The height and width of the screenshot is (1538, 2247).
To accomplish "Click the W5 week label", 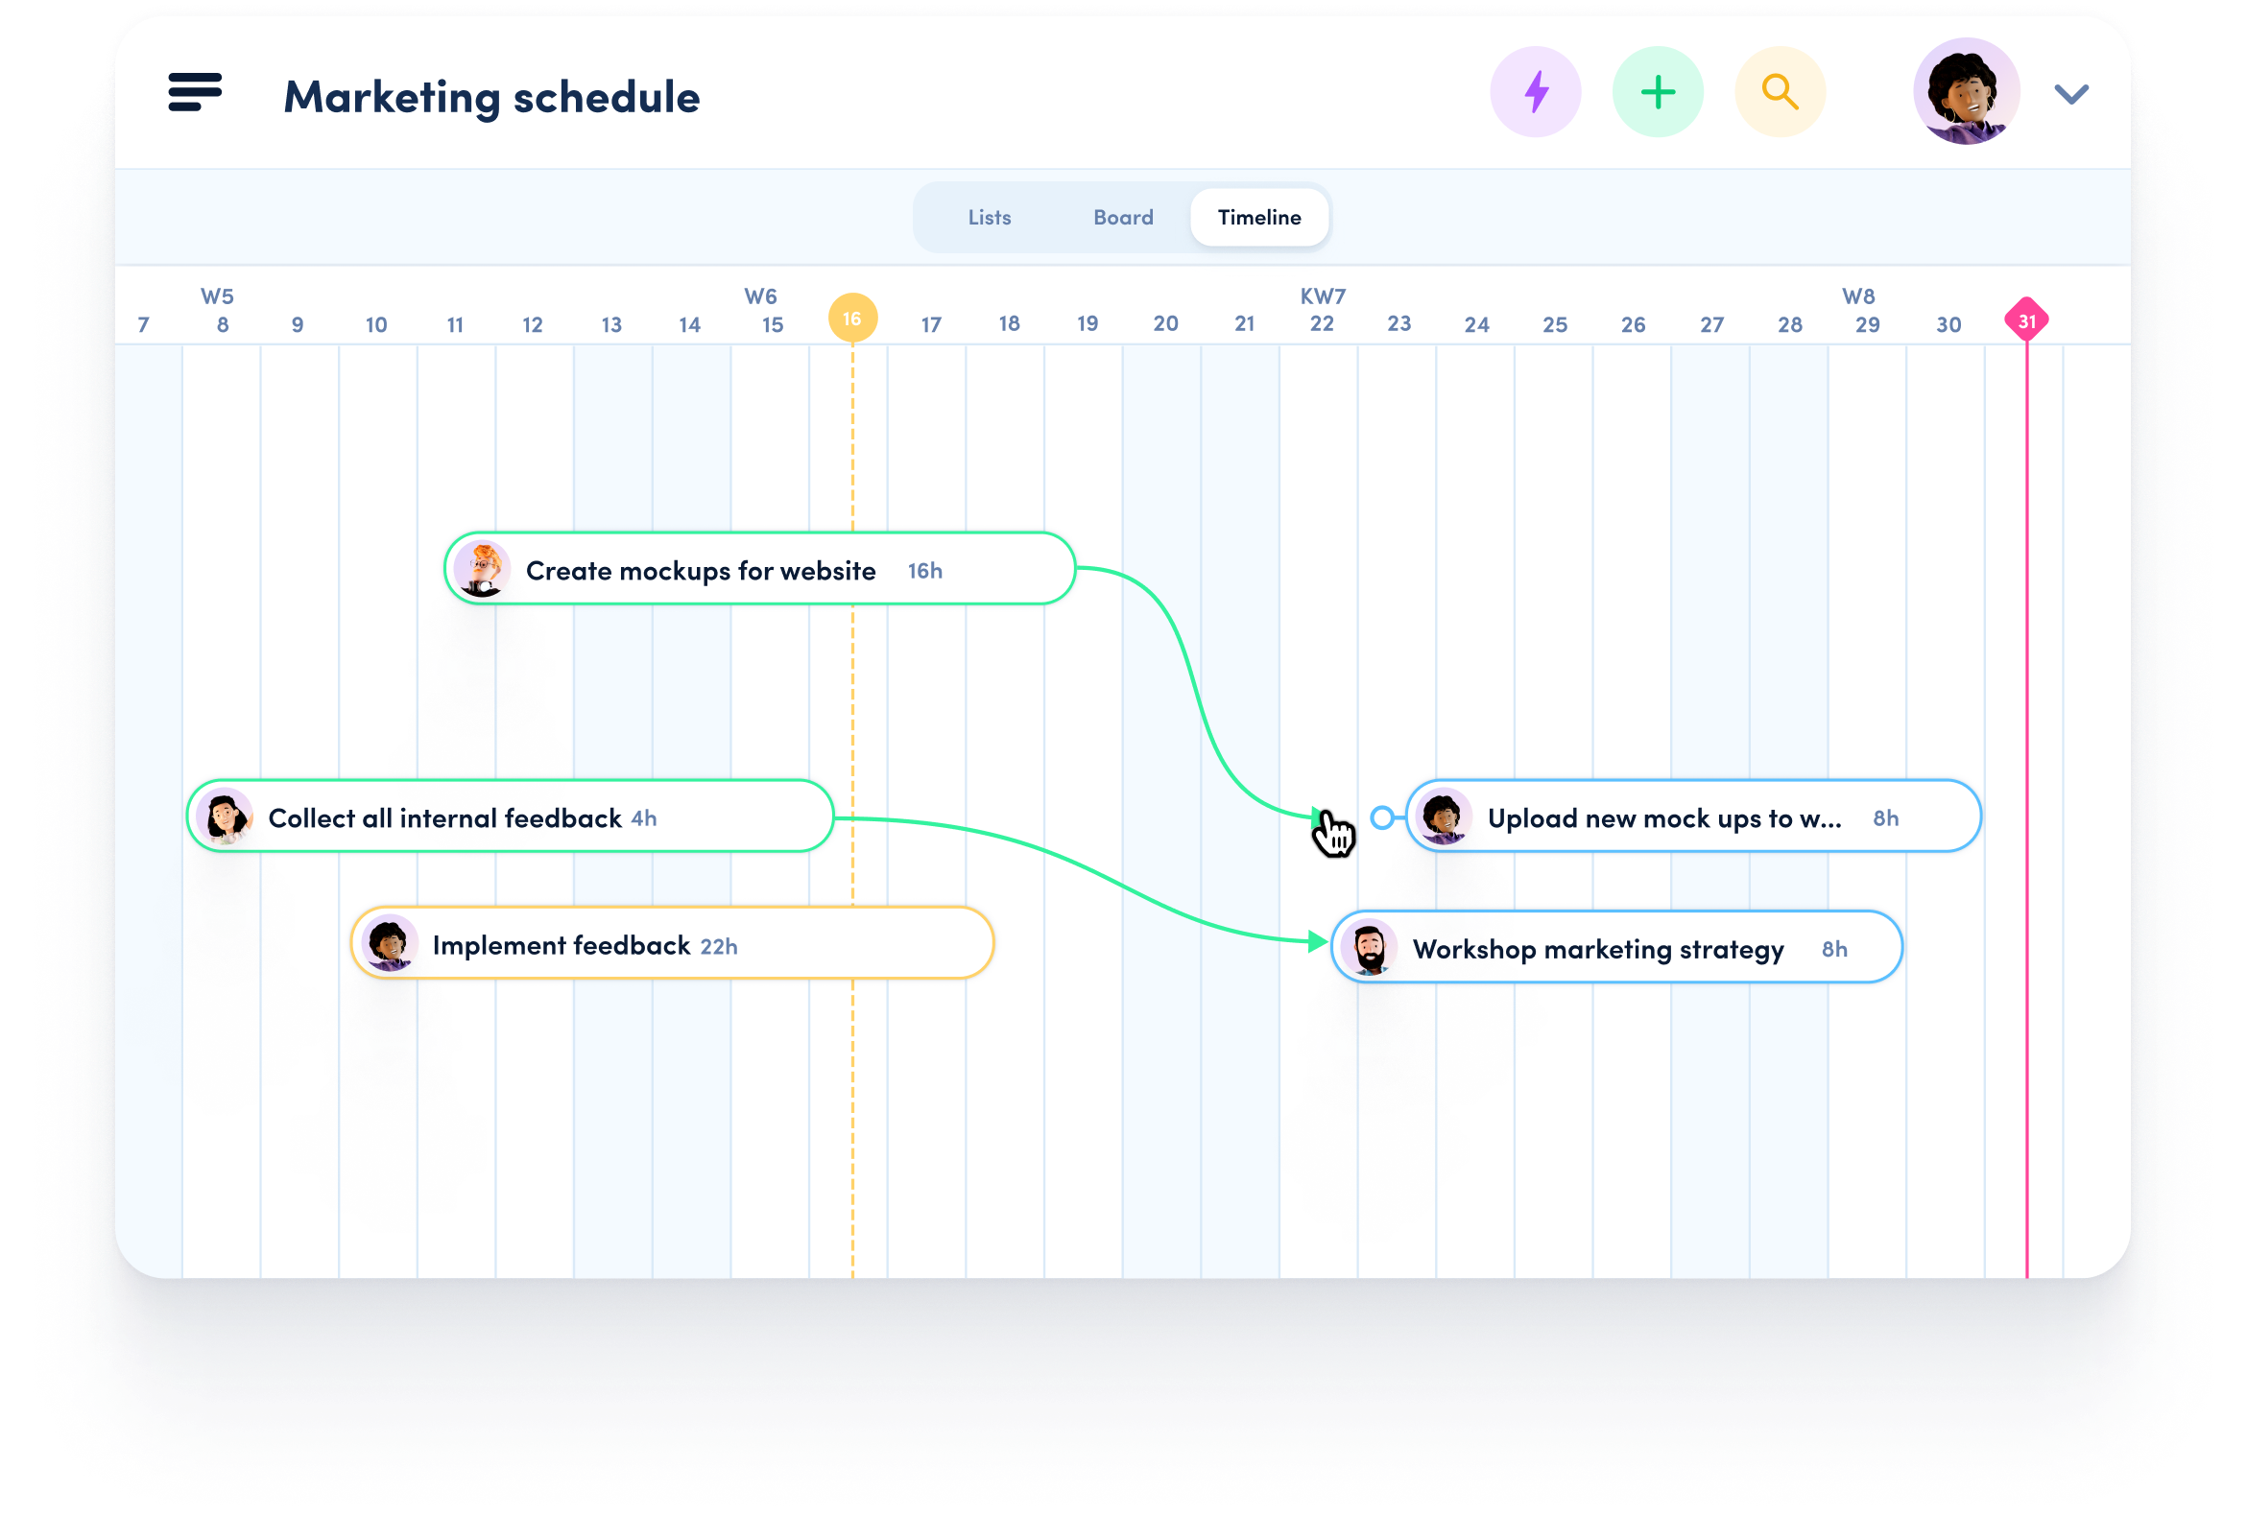I will 218,296.
